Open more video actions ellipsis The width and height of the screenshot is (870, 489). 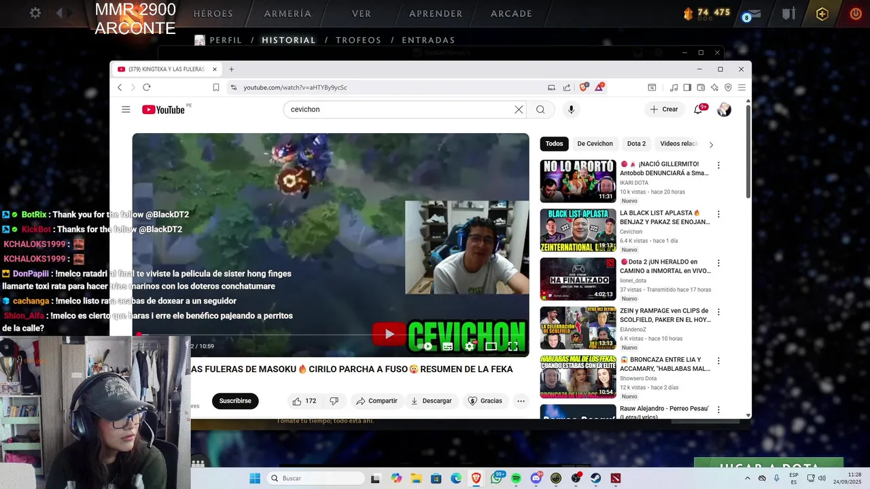point(521,401)
